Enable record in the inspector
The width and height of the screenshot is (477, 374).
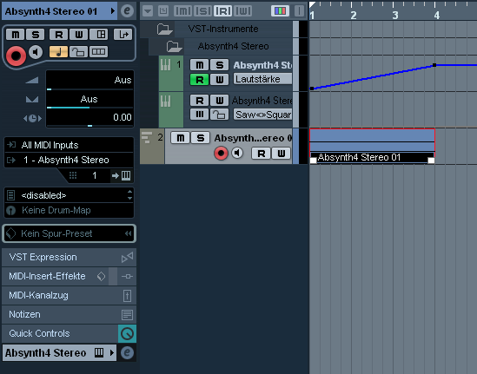(x=16, y=56)
